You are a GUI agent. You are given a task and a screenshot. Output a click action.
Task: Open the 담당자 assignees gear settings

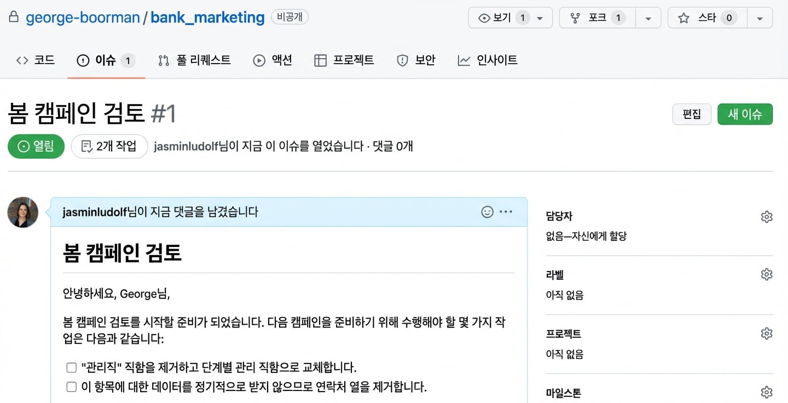point(767,217)
